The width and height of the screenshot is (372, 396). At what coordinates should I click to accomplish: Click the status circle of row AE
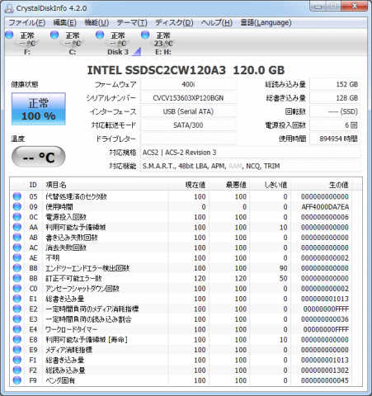pyautogui.click(x=17, y=257)
